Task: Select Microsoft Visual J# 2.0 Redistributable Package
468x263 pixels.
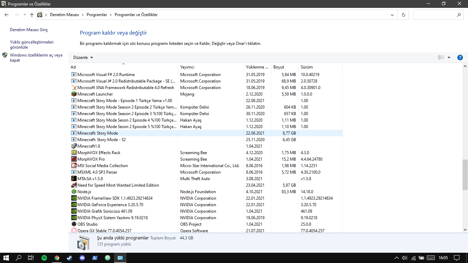Action: [206, 81]
